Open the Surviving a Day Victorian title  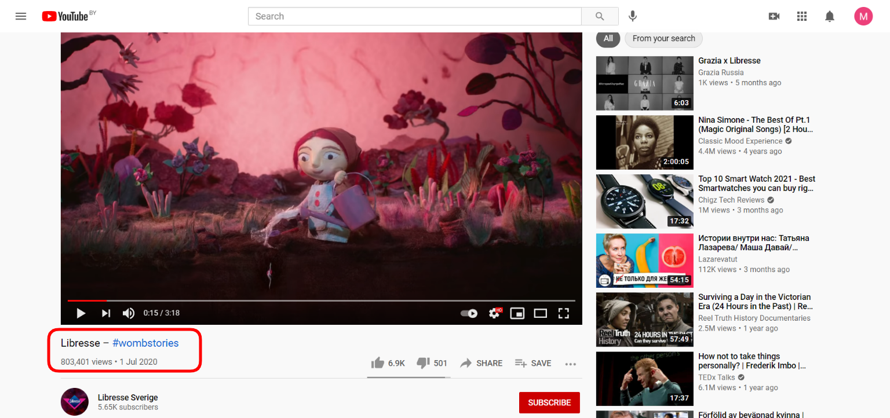tap(756, 302)
